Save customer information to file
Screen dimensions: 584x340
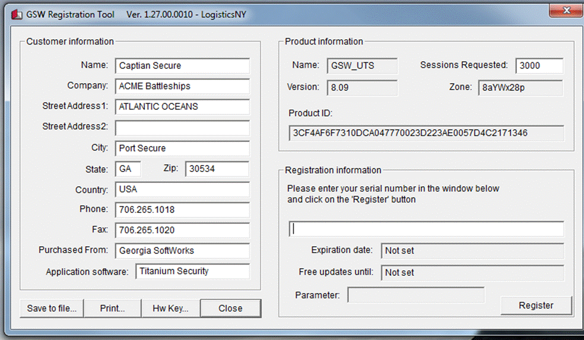(x=52, y=309)
